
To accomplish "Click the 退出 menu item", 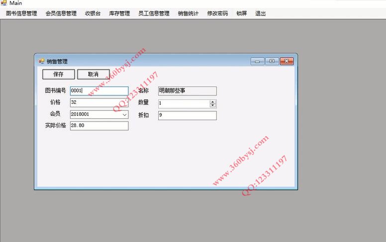I will pos(261,13).
